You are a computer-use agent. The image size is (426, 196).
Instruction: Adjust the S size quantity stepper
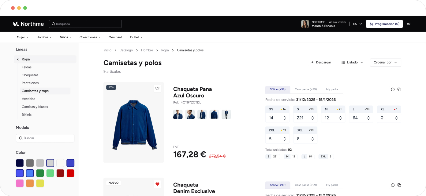coord(312,118)
